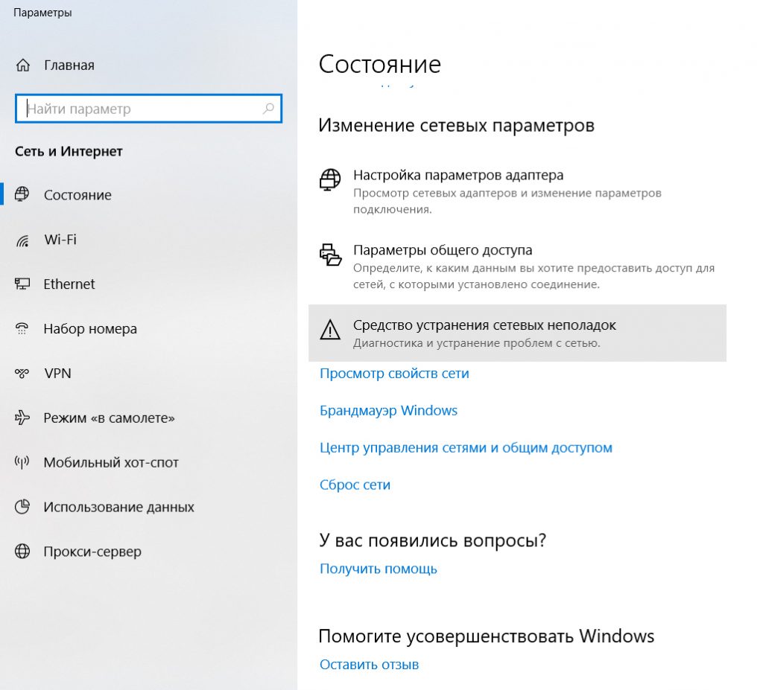Screen dimensions: 763x690
Task: Click the sharing options printer icon
Action: pos(330,255)
